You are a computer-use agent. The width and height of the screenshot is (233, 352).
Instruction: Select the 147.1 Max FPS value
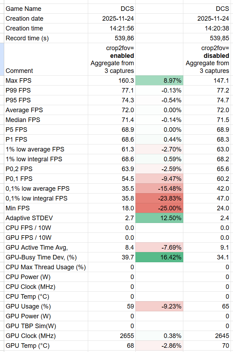click(x=222, y=81)
